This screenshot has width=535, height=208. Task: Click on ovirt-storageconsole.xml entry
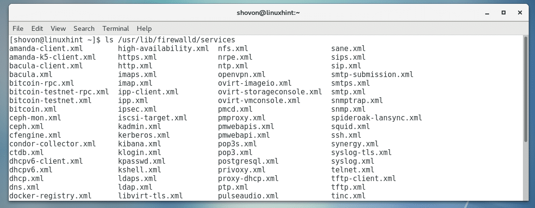tap(270, 92)
